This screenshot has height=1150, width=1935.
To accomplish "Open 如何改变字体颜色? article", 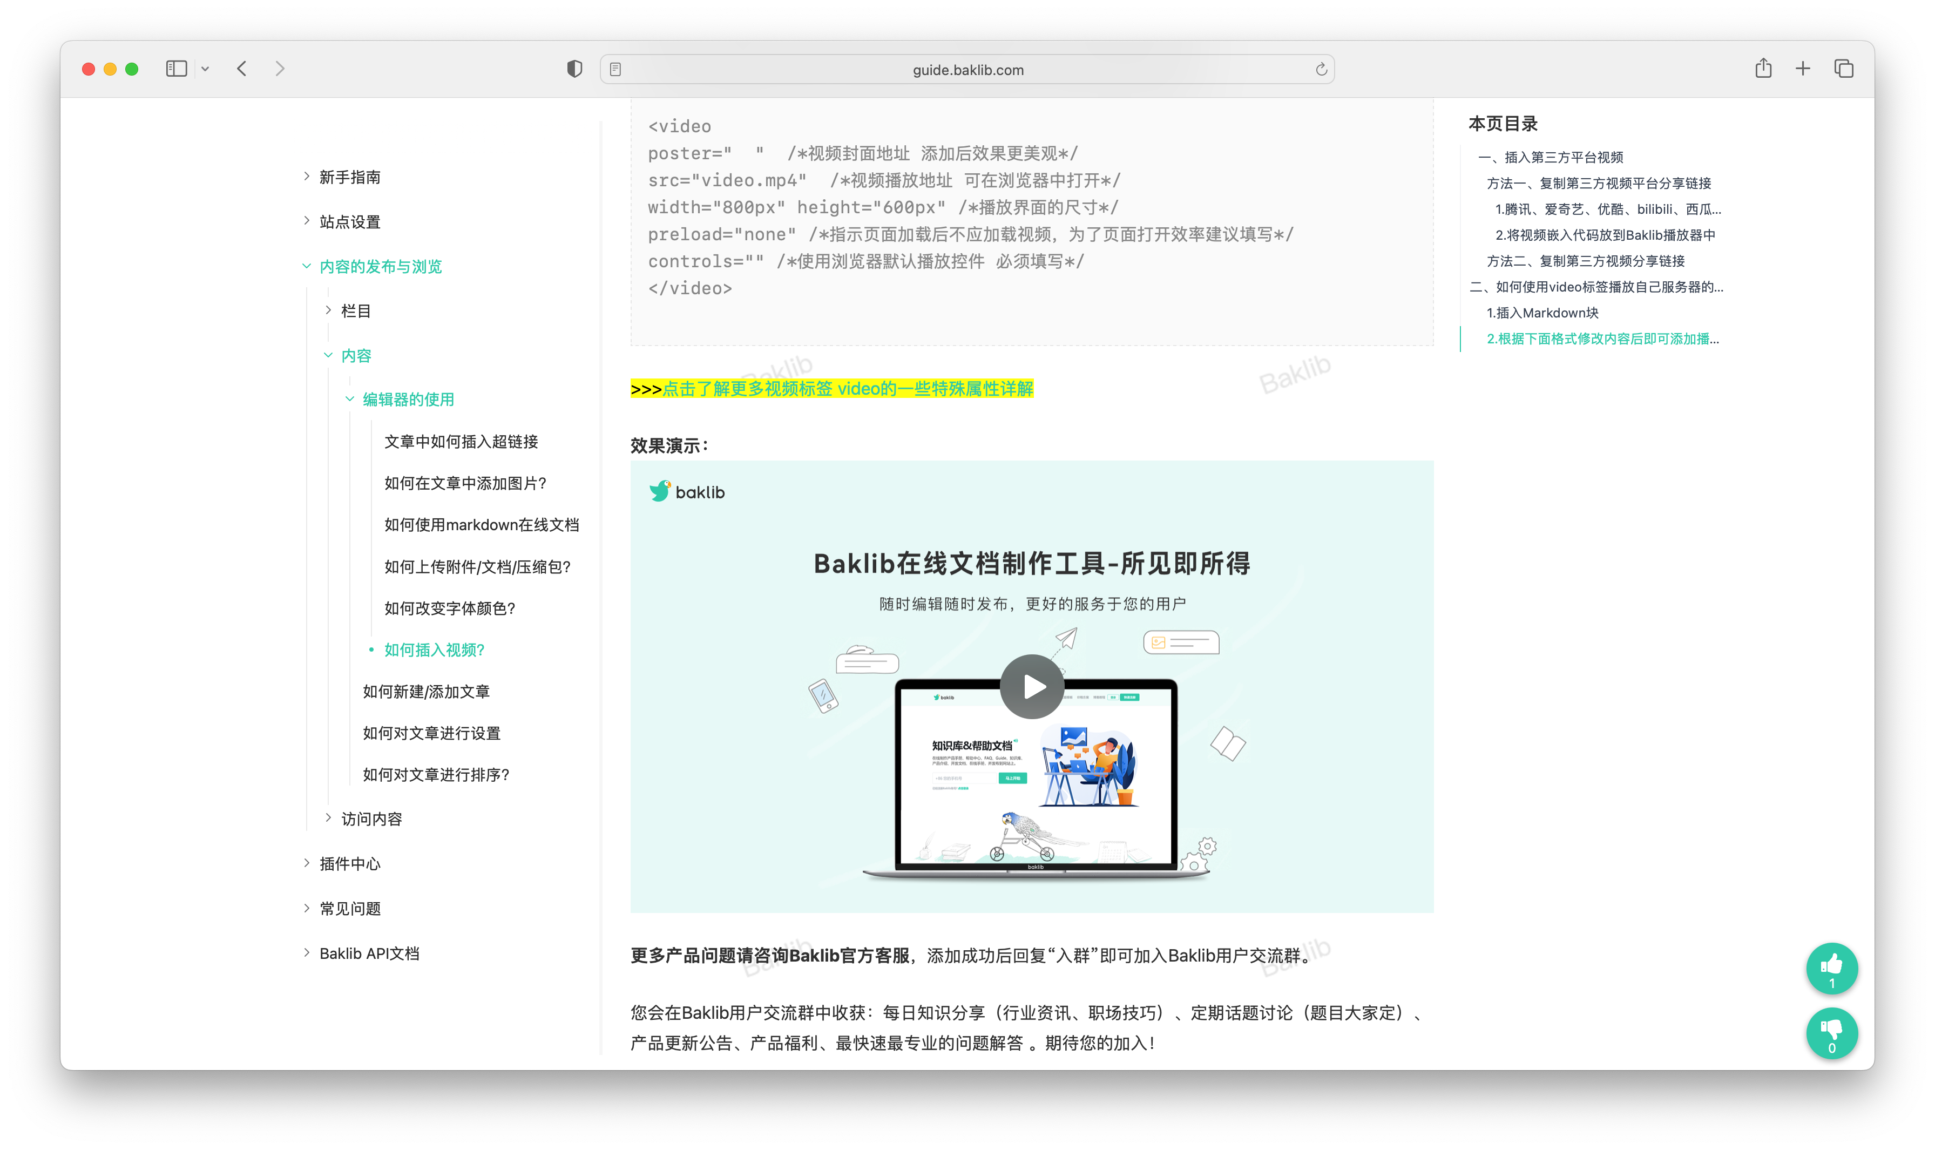I will point(449,608).
